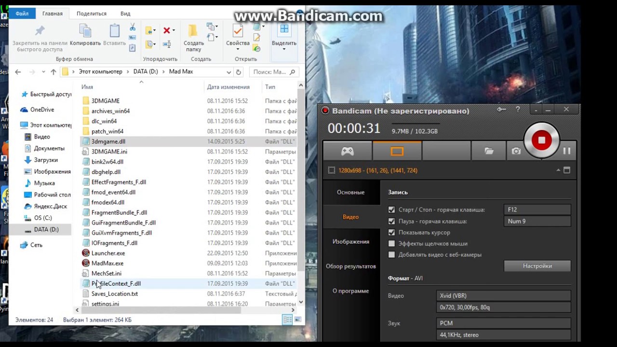Screen dimensions: 617x347
Task: Toggle the Pause hotkey checkbox
Action: coord(391,221)
